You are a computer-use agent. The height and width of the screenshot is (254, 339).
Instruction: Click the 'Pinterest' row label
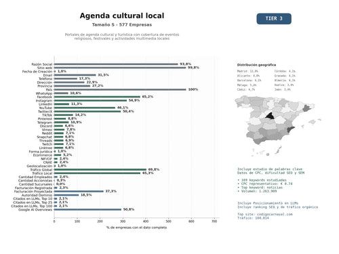pos(45,119)
